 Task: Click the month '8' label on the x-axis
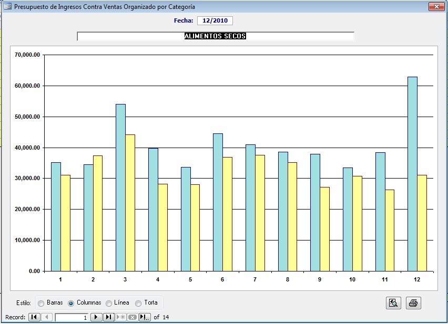pyautogui.click(x=288, y=279)
